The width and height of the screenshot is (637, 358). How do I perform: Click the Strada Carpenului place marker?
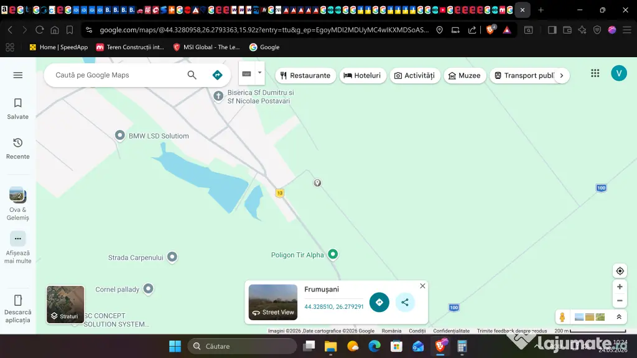click(172, 257)
